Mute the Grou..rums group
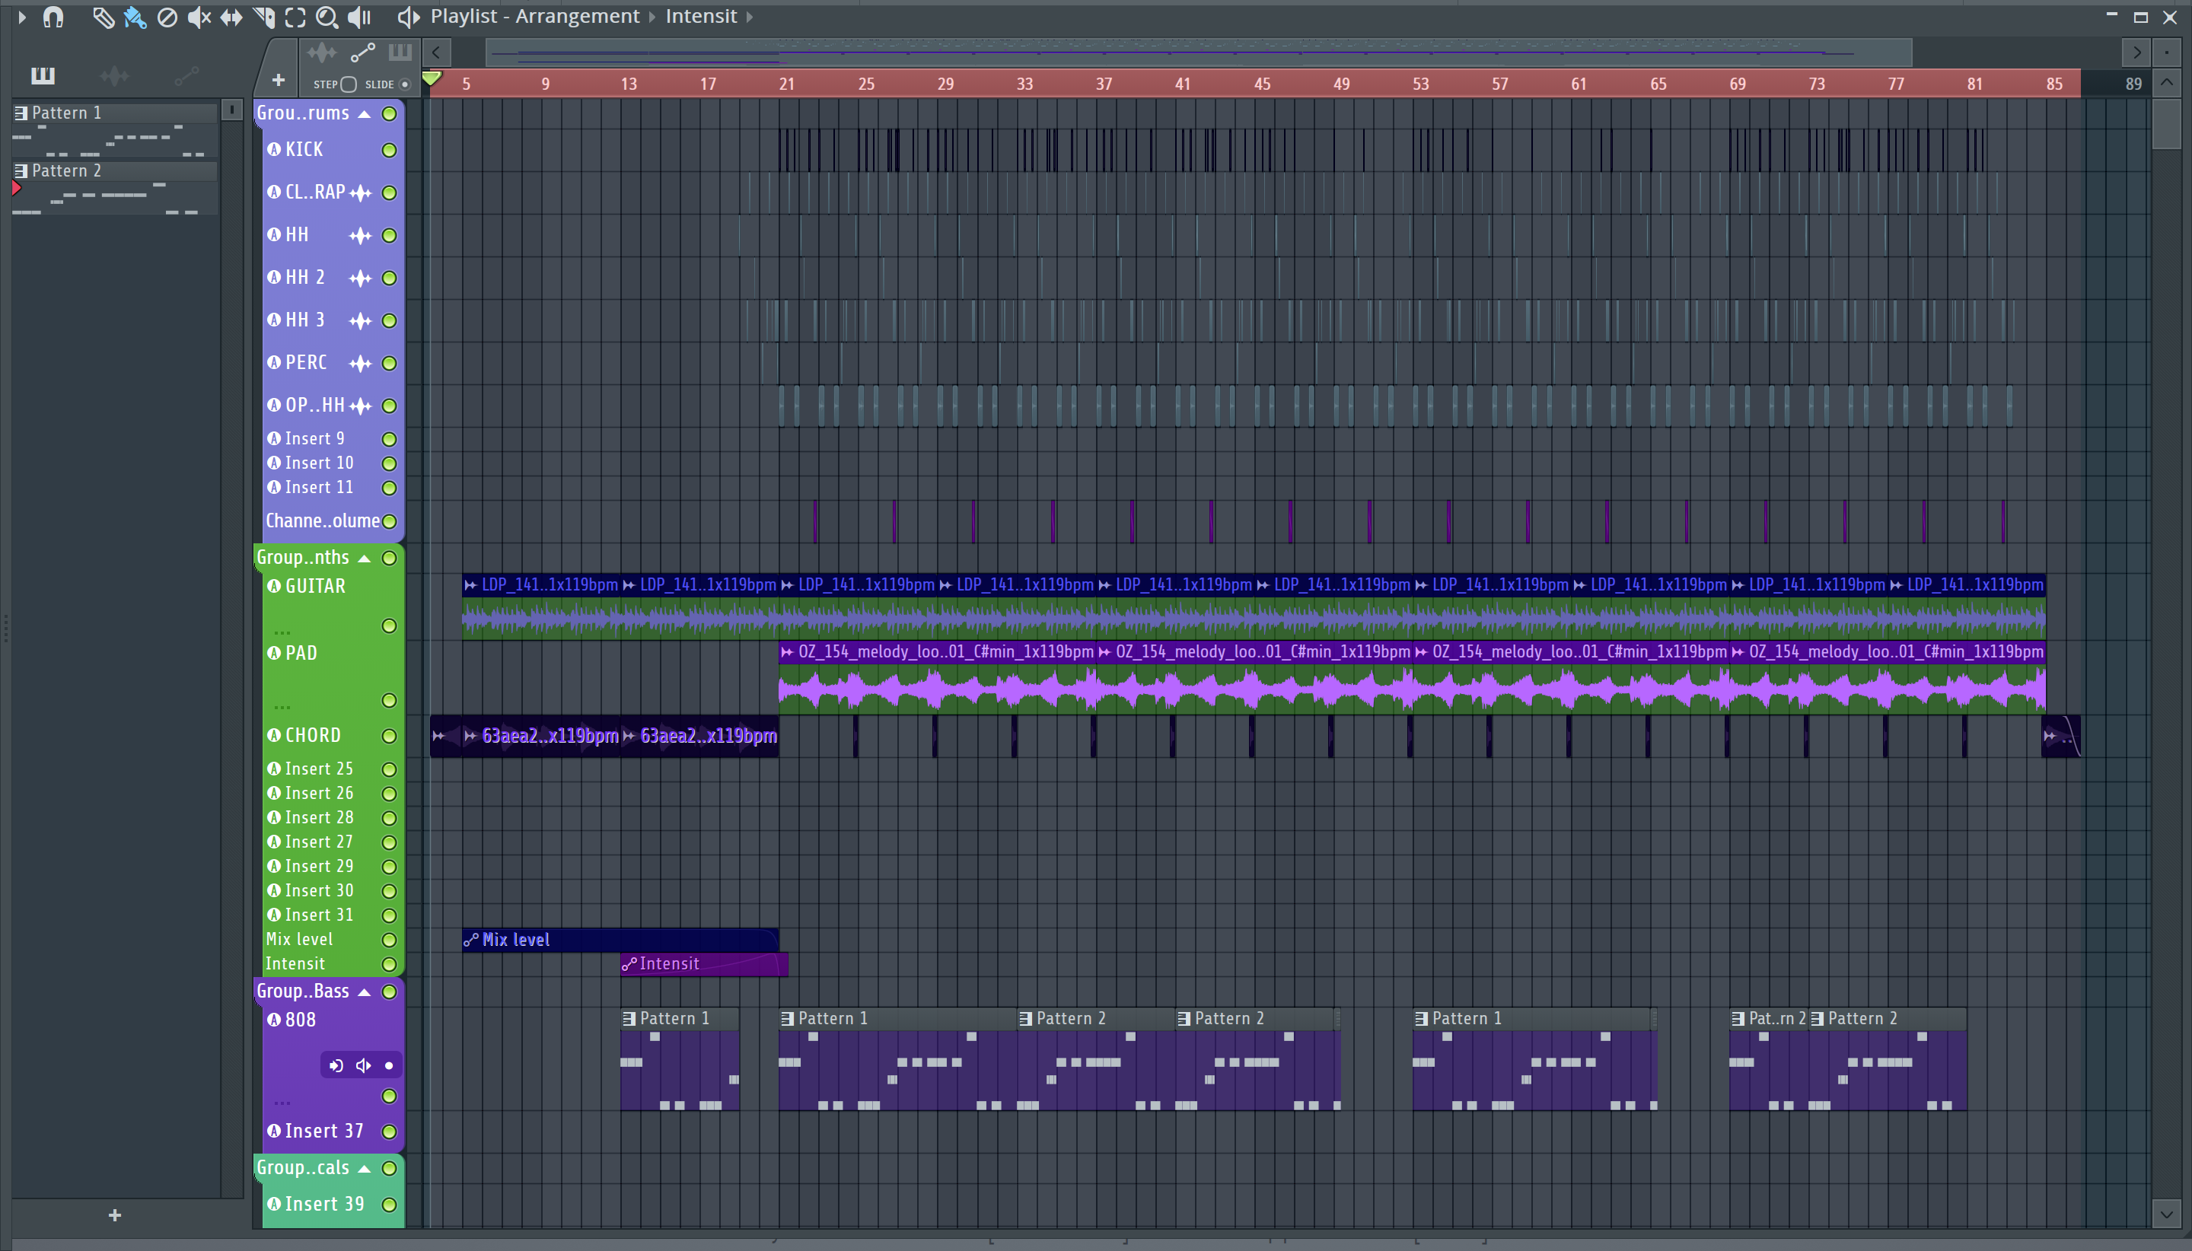This screenshot has height=1251, width=2192. pyautogui.click(x=389, y=113)
